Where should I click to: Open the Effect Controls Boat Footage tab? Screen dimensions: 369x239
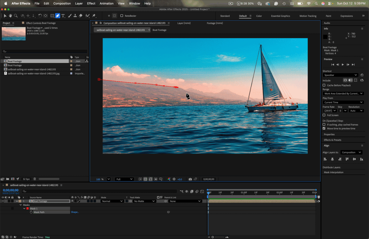pyautogui.click(x=41, y=23)
